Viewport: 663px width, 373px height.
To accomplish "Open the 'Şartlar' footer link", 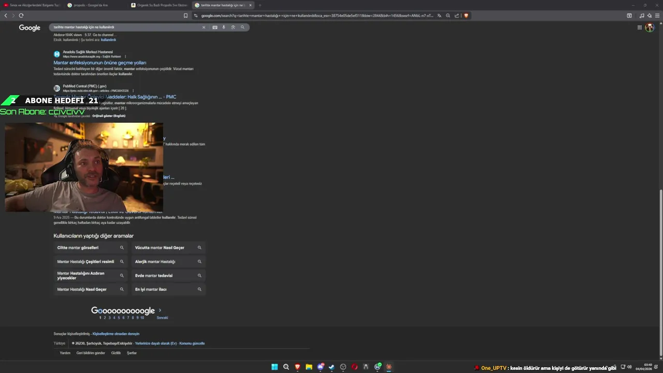I will [132, 353].
